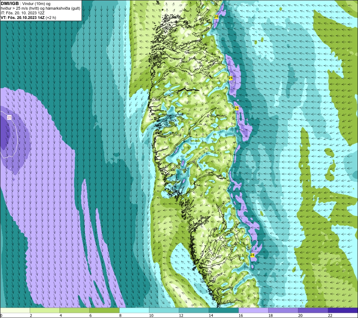Pick the 18–20 m/s medium purple legend swatch
This screenshot has width=358, height=318.
click(x=283, y=310)
